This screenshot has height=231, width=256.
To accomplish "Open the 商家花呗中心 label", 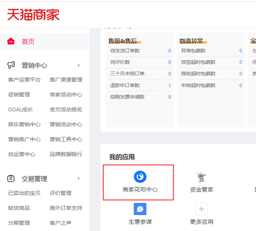I will (x=140, y=190).
